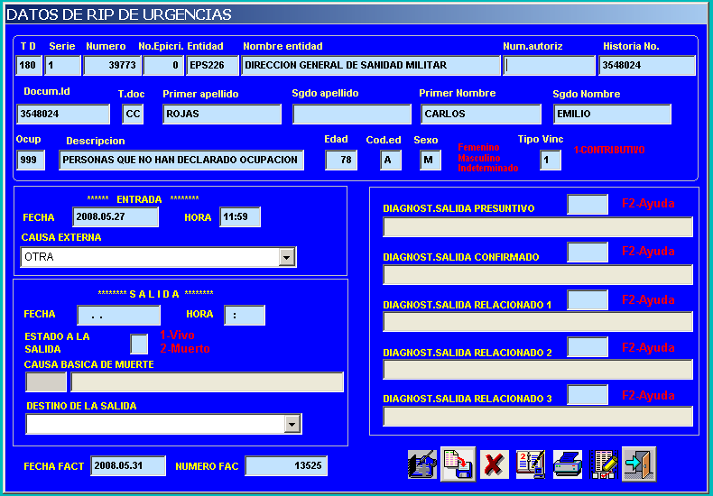Click F2-Ayuda beside DIAGNOST.SALIDA RELACIONADO 3
This screenshot has width=713, height=496.
(648, 396)
